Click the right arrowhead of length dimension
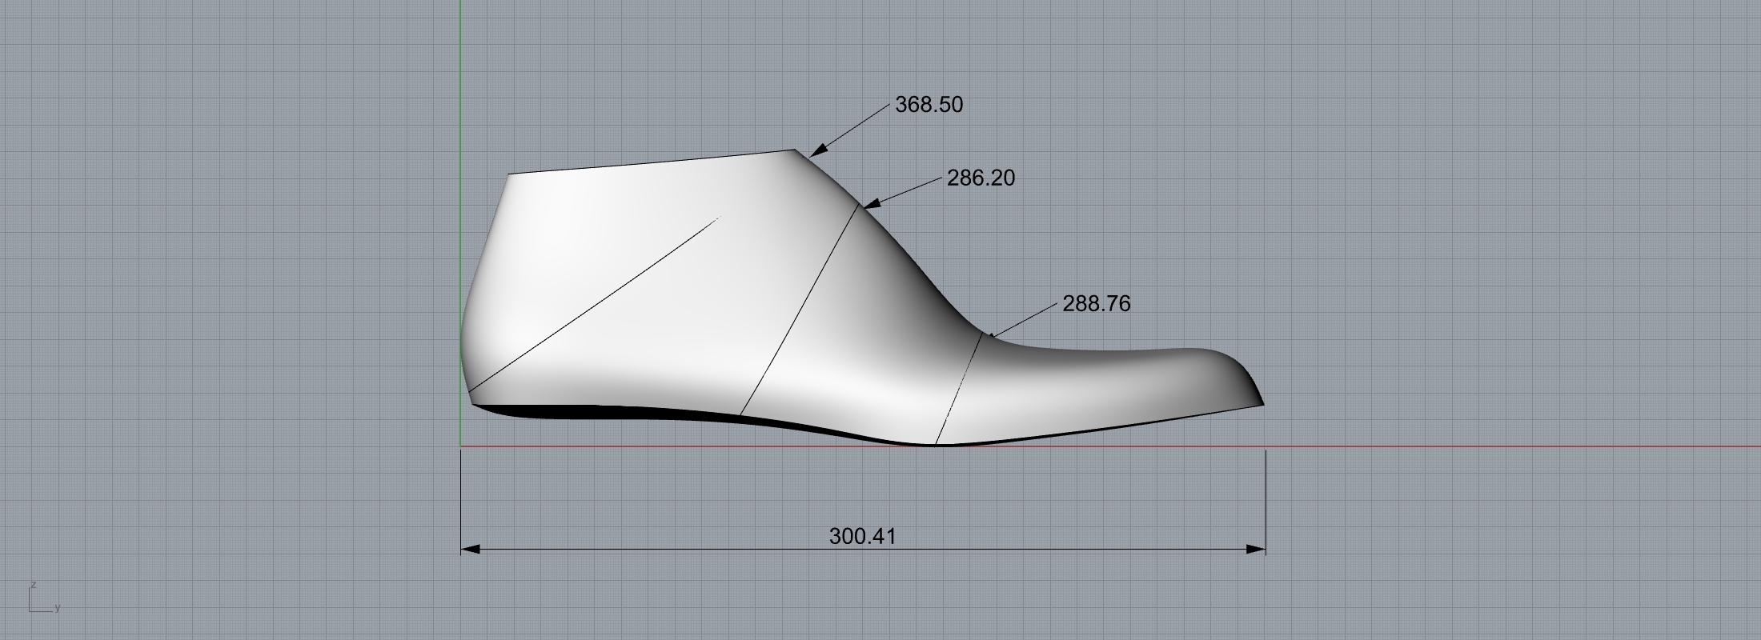Viewport: 1761px width, 640px height. (x=1256, y=549)
